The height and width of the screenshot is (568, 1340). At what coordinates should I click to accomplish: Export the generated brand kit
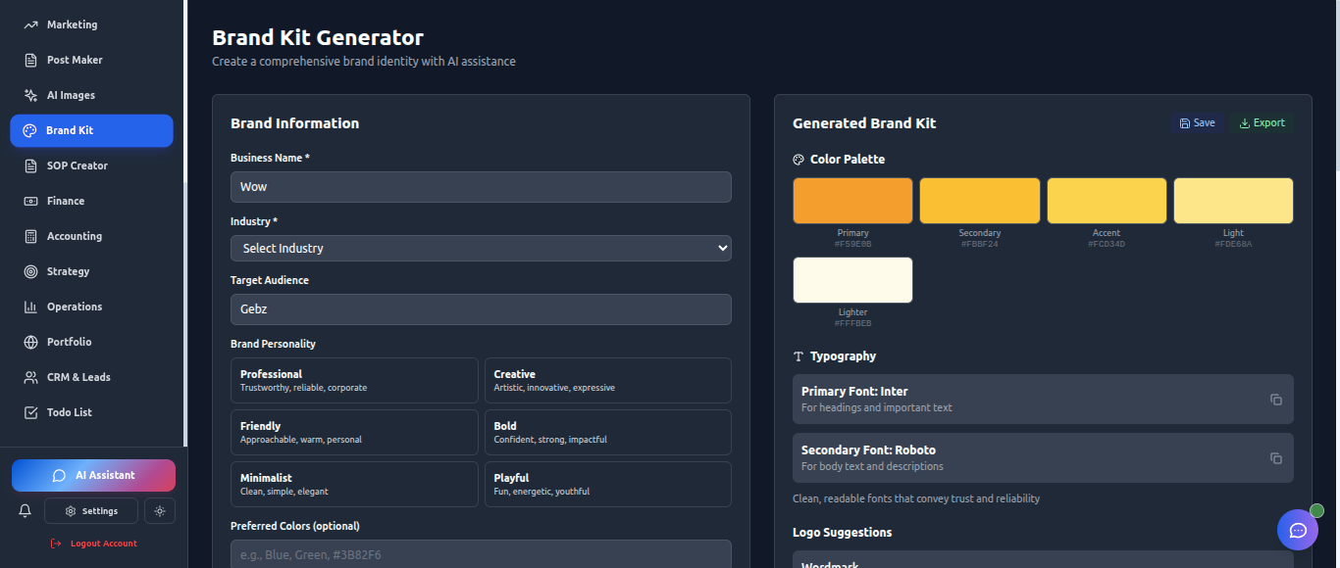1263,123
